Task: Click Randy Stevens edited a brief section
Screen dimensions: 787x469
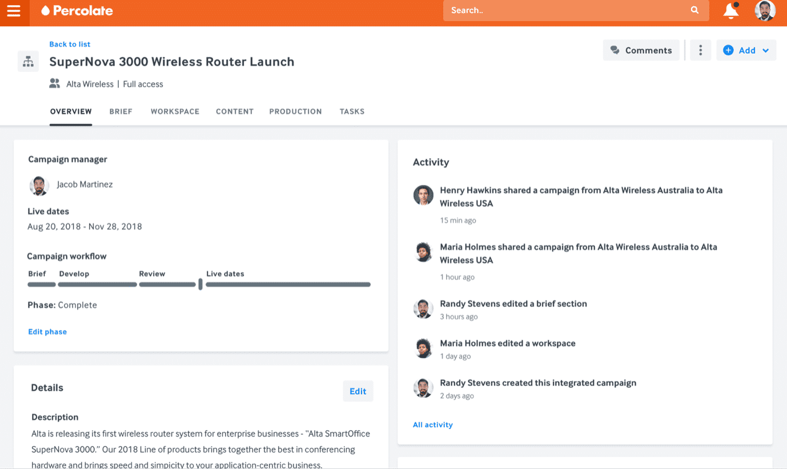Action: click(x=513, y=304)
